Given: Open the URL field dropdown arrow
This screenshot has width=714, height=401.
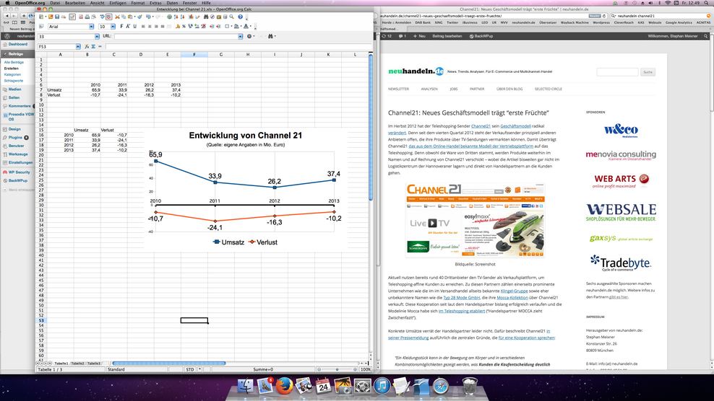Looking at the screenshot, I should [x=240, y=36].
